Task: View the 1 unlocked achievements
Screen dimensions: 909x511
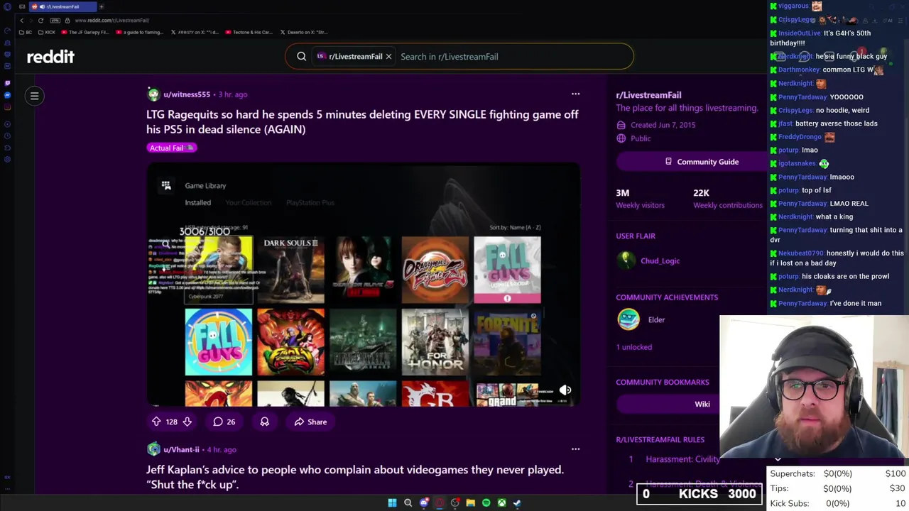Action: pyautogui.click(x=633, y=347)
